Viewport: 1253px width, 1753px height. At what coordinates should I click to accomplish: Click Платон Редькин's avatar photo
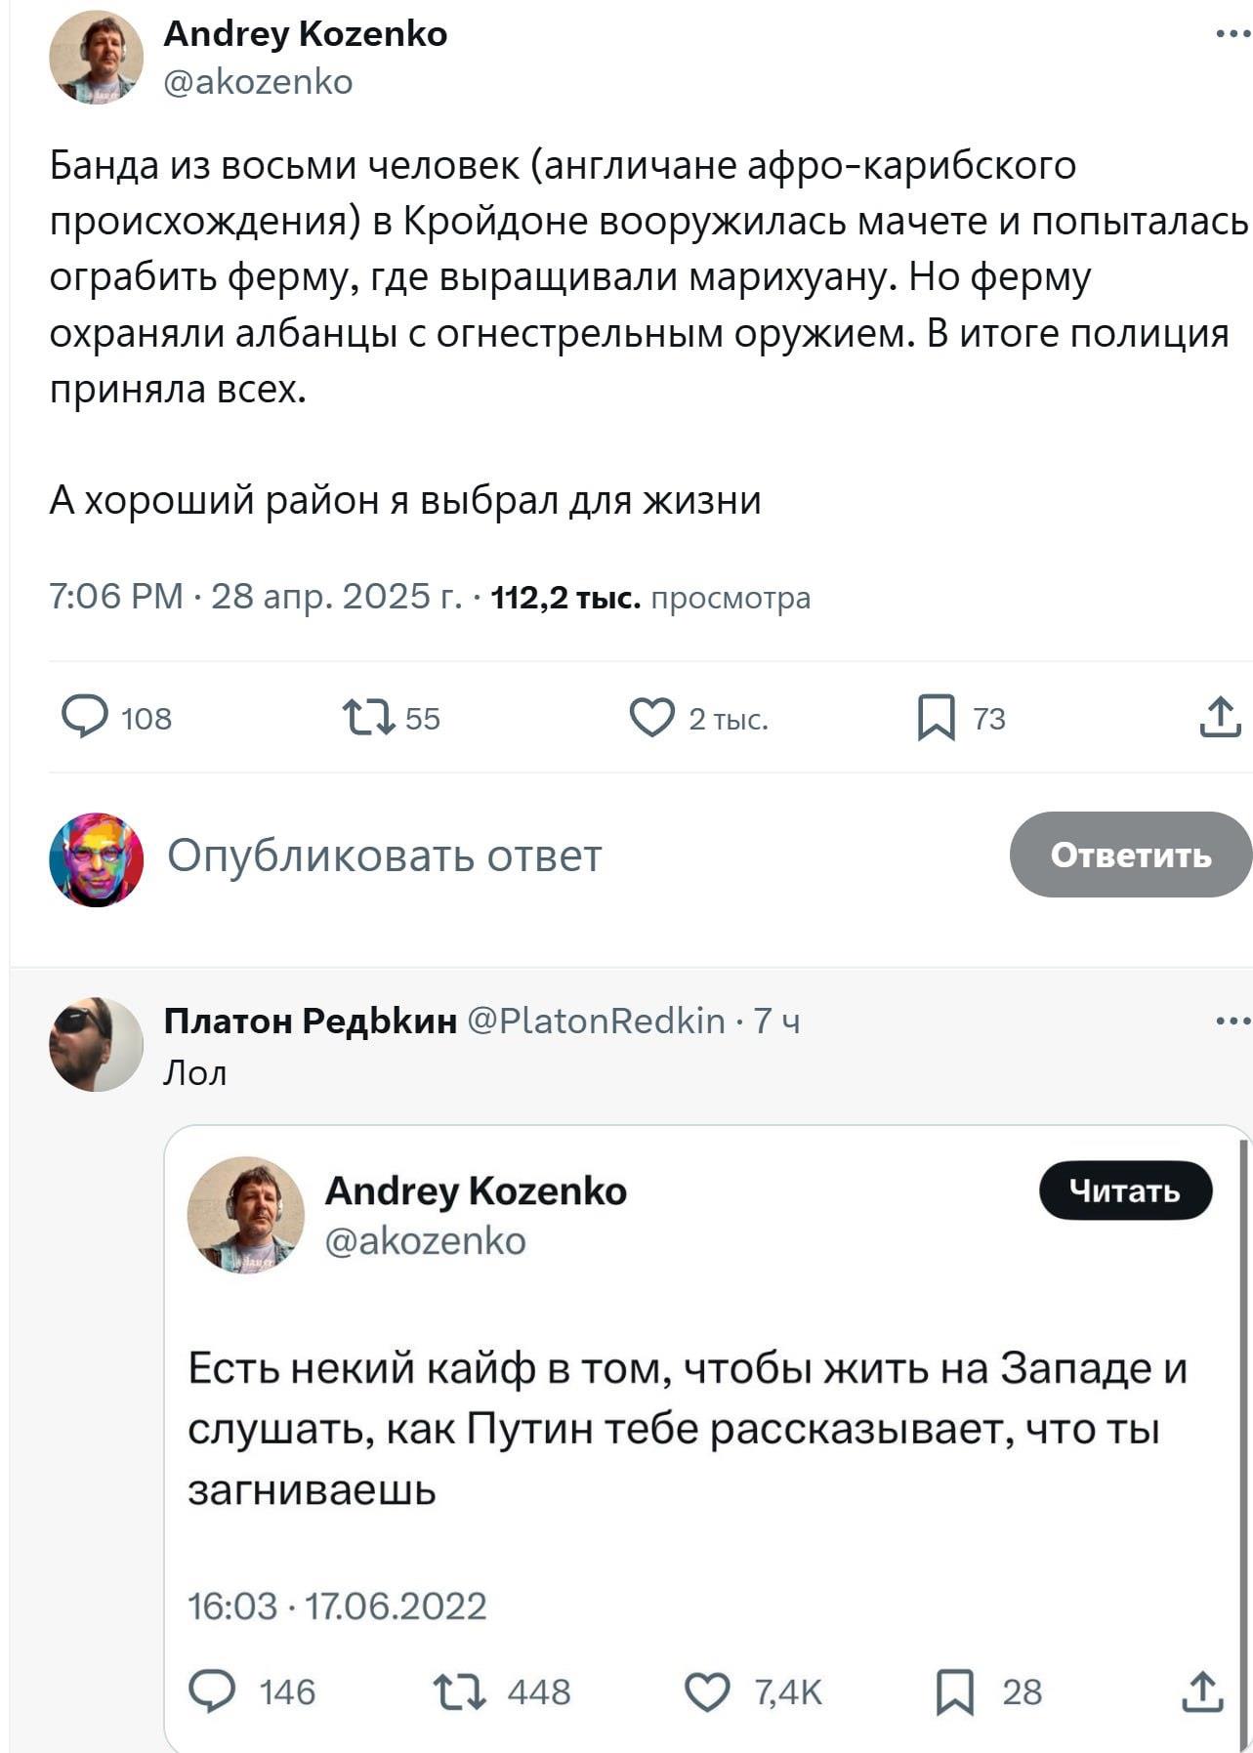pos(96,1044)
